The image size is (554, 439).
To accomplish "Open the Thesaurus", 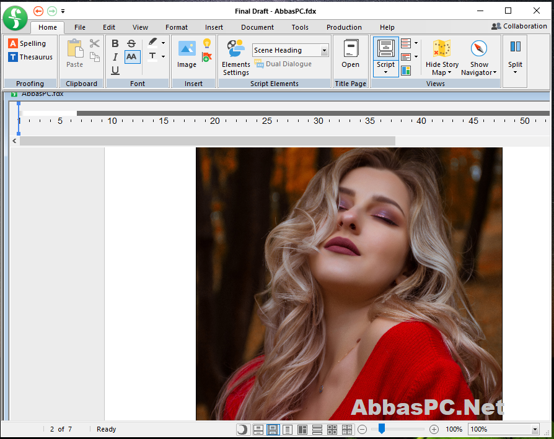I will [30, 57].
